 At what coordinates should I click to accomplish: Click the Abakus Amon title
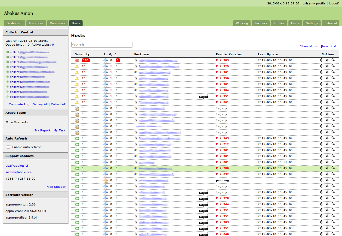(x=18, y=13)
